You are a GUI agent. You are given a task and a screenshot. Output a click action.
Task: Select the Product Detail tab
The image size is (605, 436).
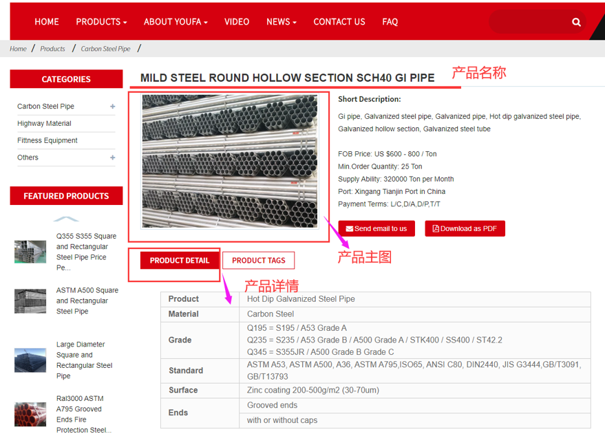click(x=179, y=261)
